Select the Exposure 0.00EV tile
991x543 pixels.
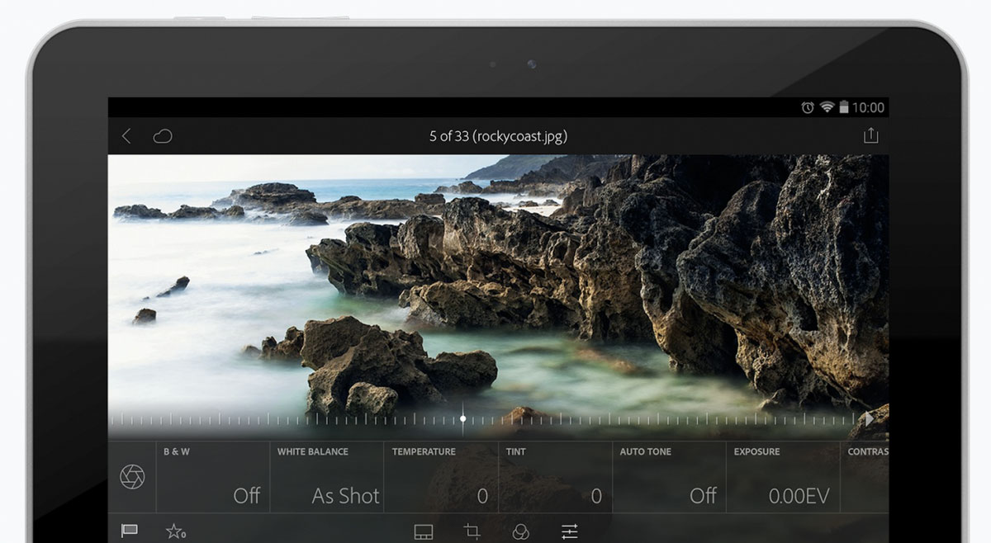tap(782, 477)
